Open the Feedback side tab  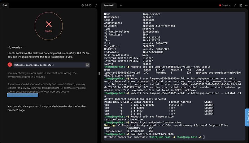(247, 117)
